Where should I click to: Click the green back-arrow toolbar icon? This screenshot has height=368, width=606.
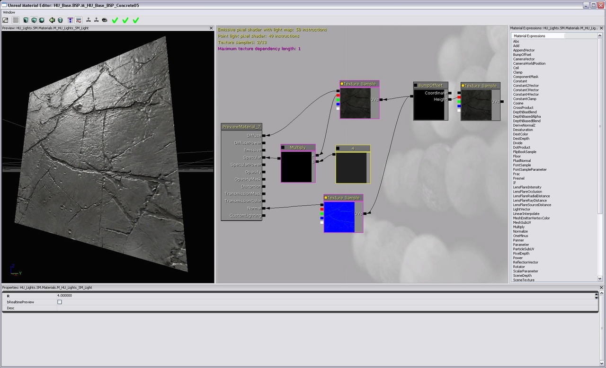coord(53,20)
